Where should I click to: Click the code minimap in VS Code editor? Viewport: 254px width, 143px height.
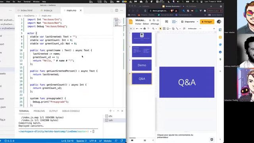click(119, 22)
